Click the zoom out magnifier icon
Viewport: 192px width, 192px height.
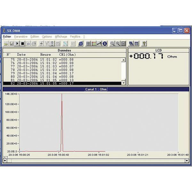112,44
